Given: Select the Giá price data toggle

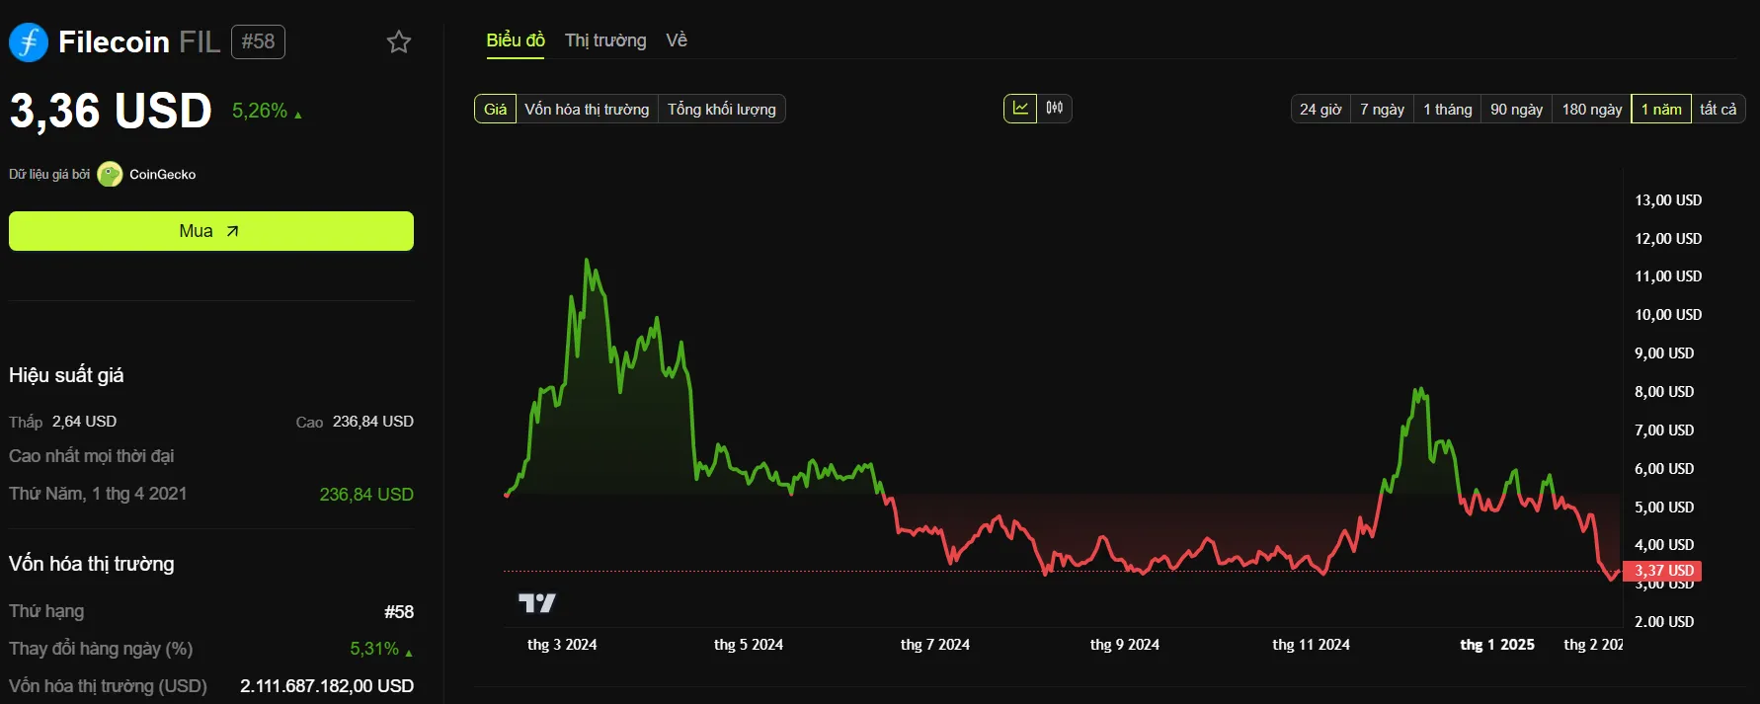Looking at the screenshot, I should [x=496, y=109].
